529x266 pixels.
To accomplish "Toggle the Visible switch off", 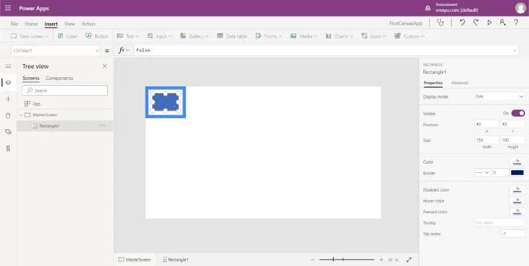I will [x=518, y=114].
